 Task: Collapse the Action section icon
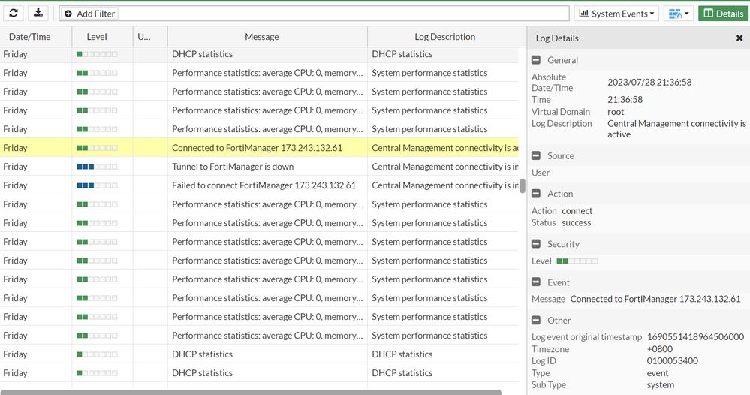point(536,194)
